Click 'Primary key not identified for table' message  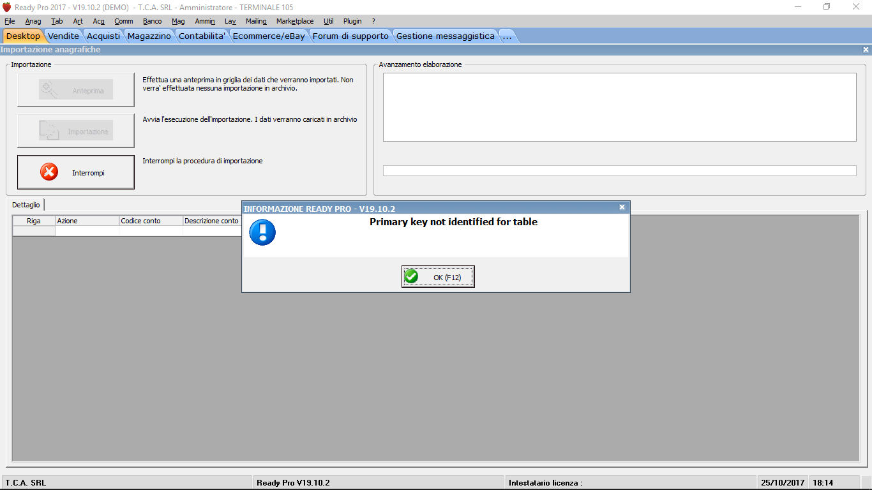coord(453,222)
